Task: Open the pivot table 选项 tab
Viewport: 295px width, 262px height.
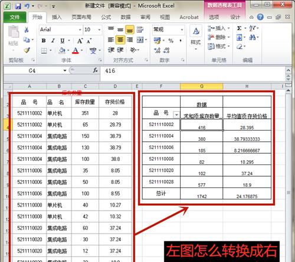Action: (214, 17)
